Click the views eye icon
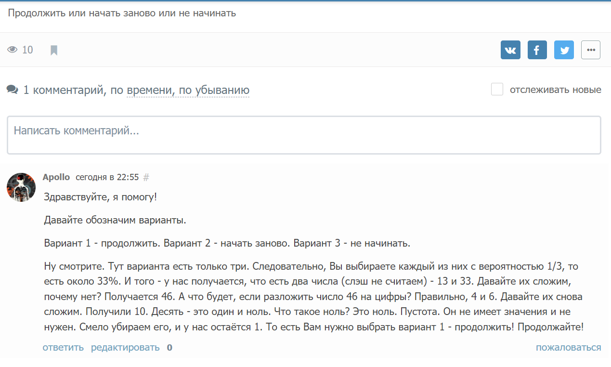 [13, 50]
